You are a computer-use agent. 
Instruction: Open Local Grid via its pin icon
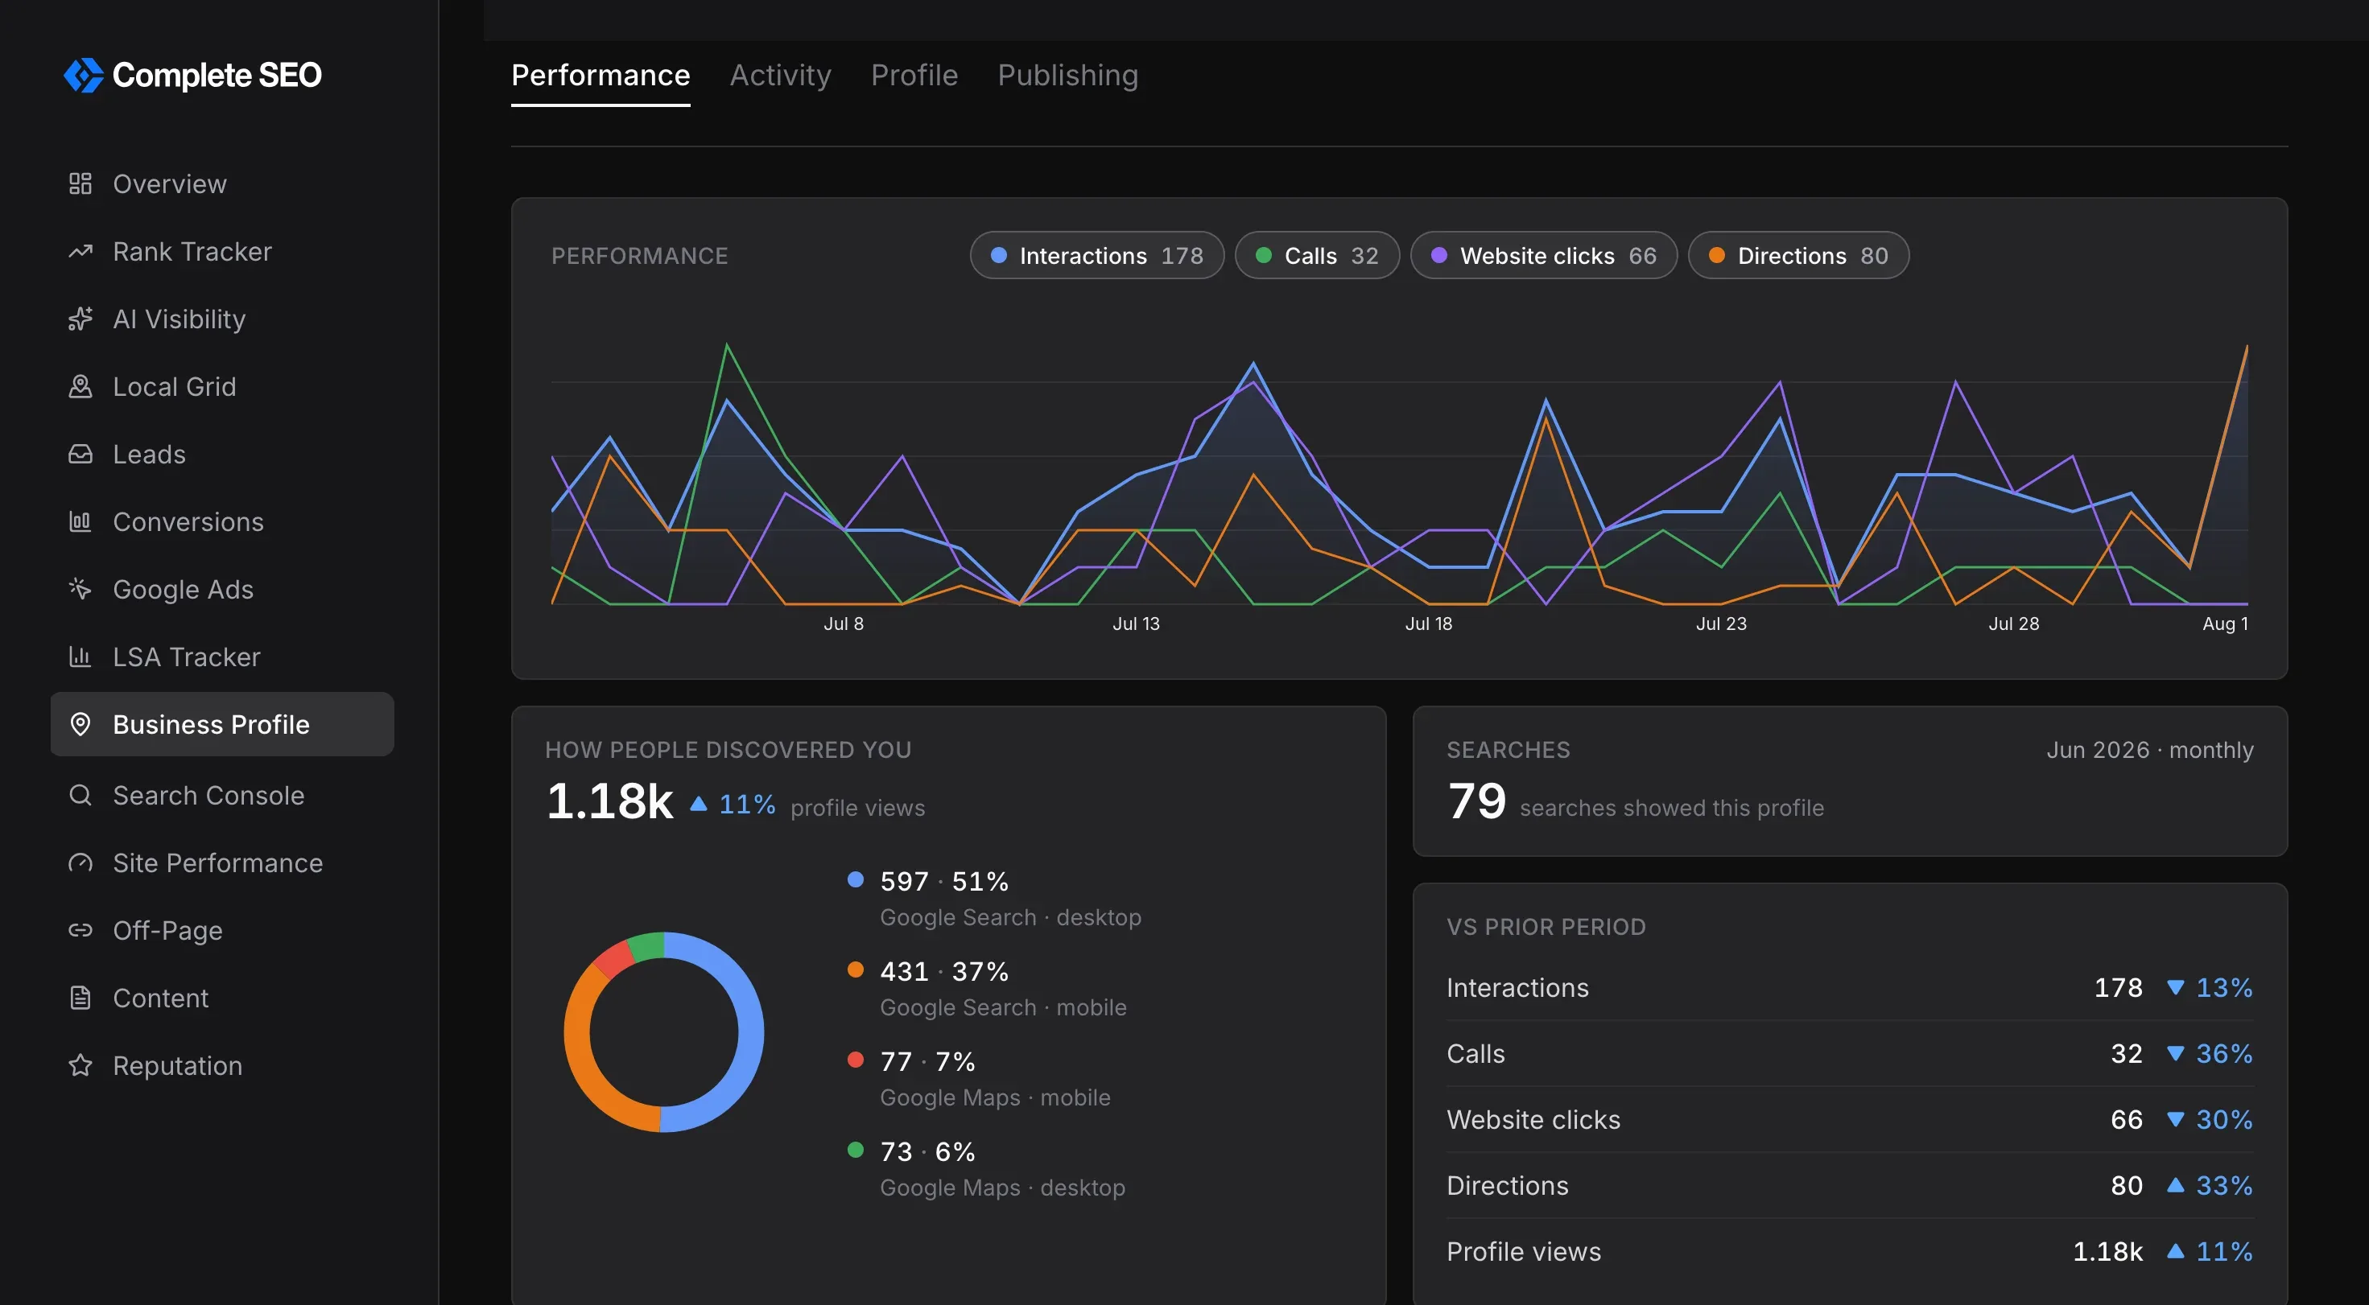click(81, 386)
